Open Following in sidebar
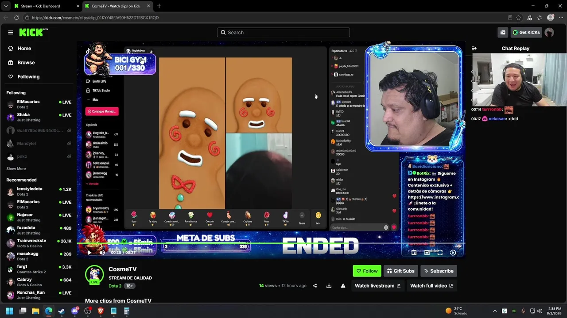The height and width of the screenshot is (318, 567). click(x=28, y=77)
